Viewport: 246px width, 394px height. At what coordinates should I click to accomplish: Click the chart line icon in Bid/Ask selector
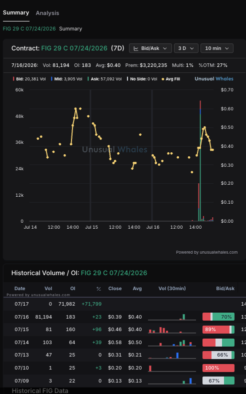136,48
